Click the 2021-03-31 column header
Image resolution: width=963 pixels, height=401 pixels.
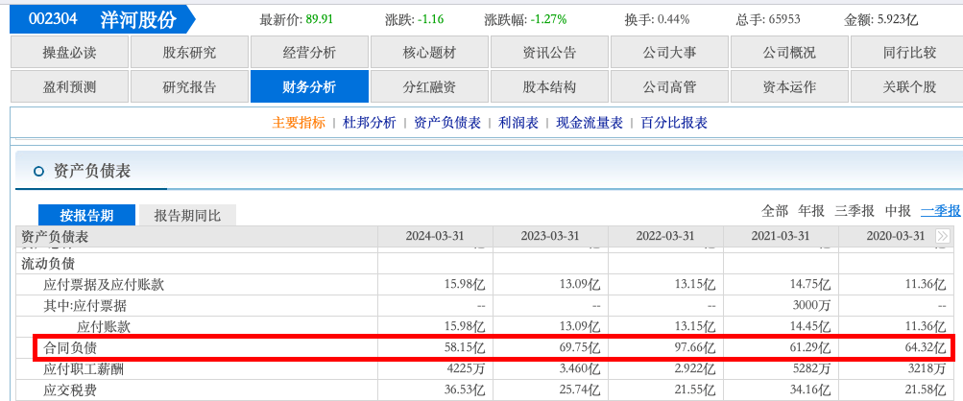coord(781,236)
